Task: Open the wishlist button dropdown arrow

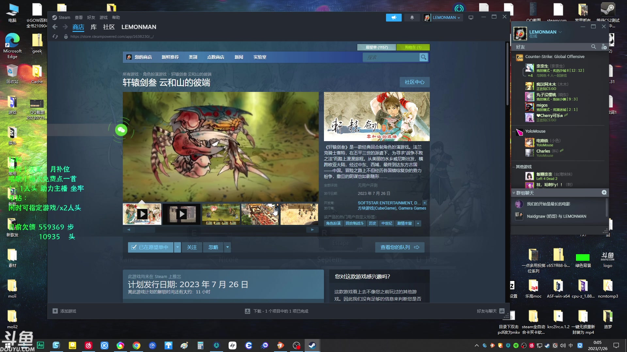Action: 177,247
